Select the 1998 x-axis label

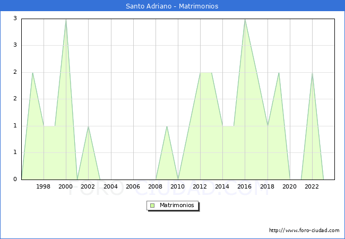[x=44, y=186]
